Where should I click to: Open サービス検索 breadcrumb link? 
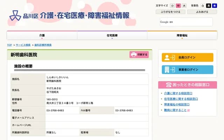23,45
